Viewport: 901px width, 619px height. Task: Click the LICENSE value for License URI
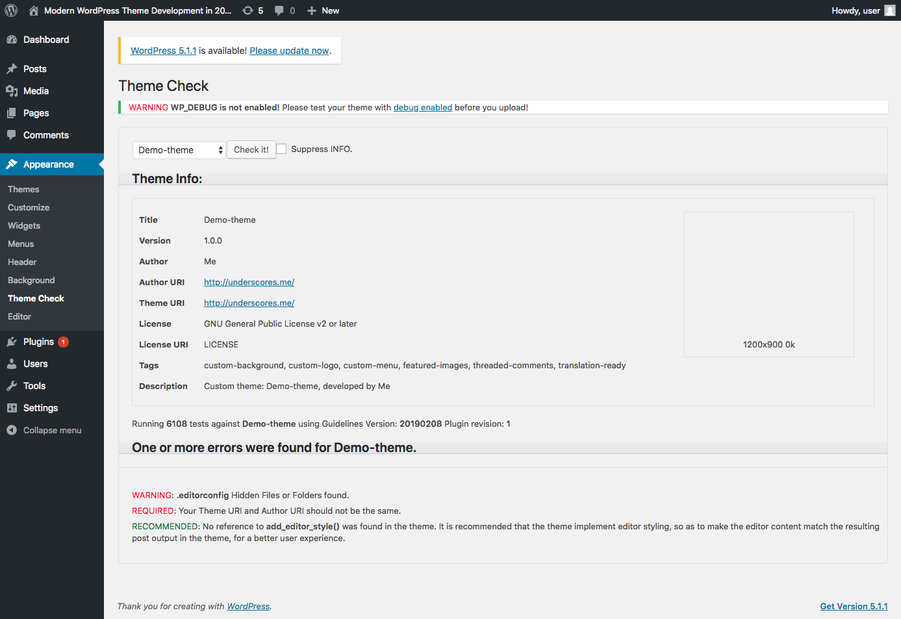221,344
